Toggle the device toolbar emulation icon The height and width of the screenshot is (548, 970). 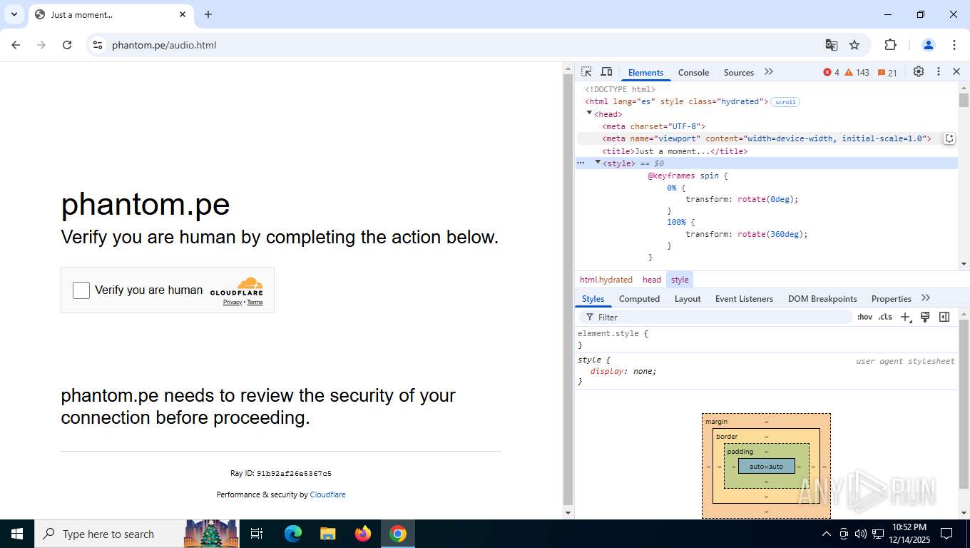click(606, 72)
